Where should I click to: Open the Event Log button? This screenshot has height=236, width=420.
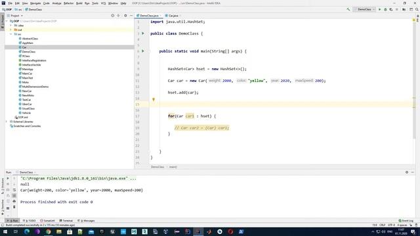(406, 221)
